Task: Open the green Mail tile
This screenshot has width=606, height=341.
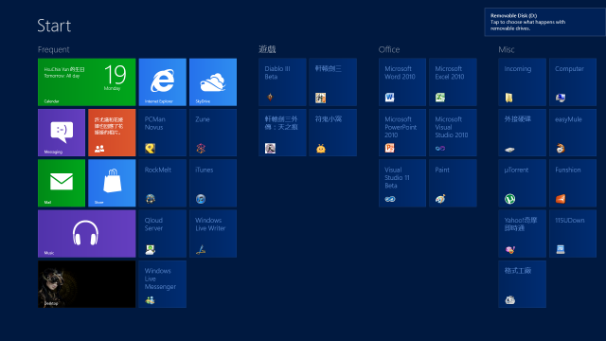Action: point(62,183)
